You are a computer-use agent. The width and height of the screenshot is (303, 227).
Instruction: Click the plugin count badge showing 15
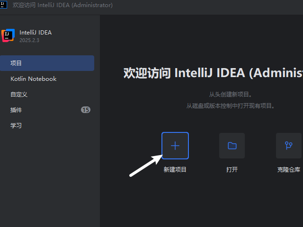pyautogui.click(x=85, y=110)
